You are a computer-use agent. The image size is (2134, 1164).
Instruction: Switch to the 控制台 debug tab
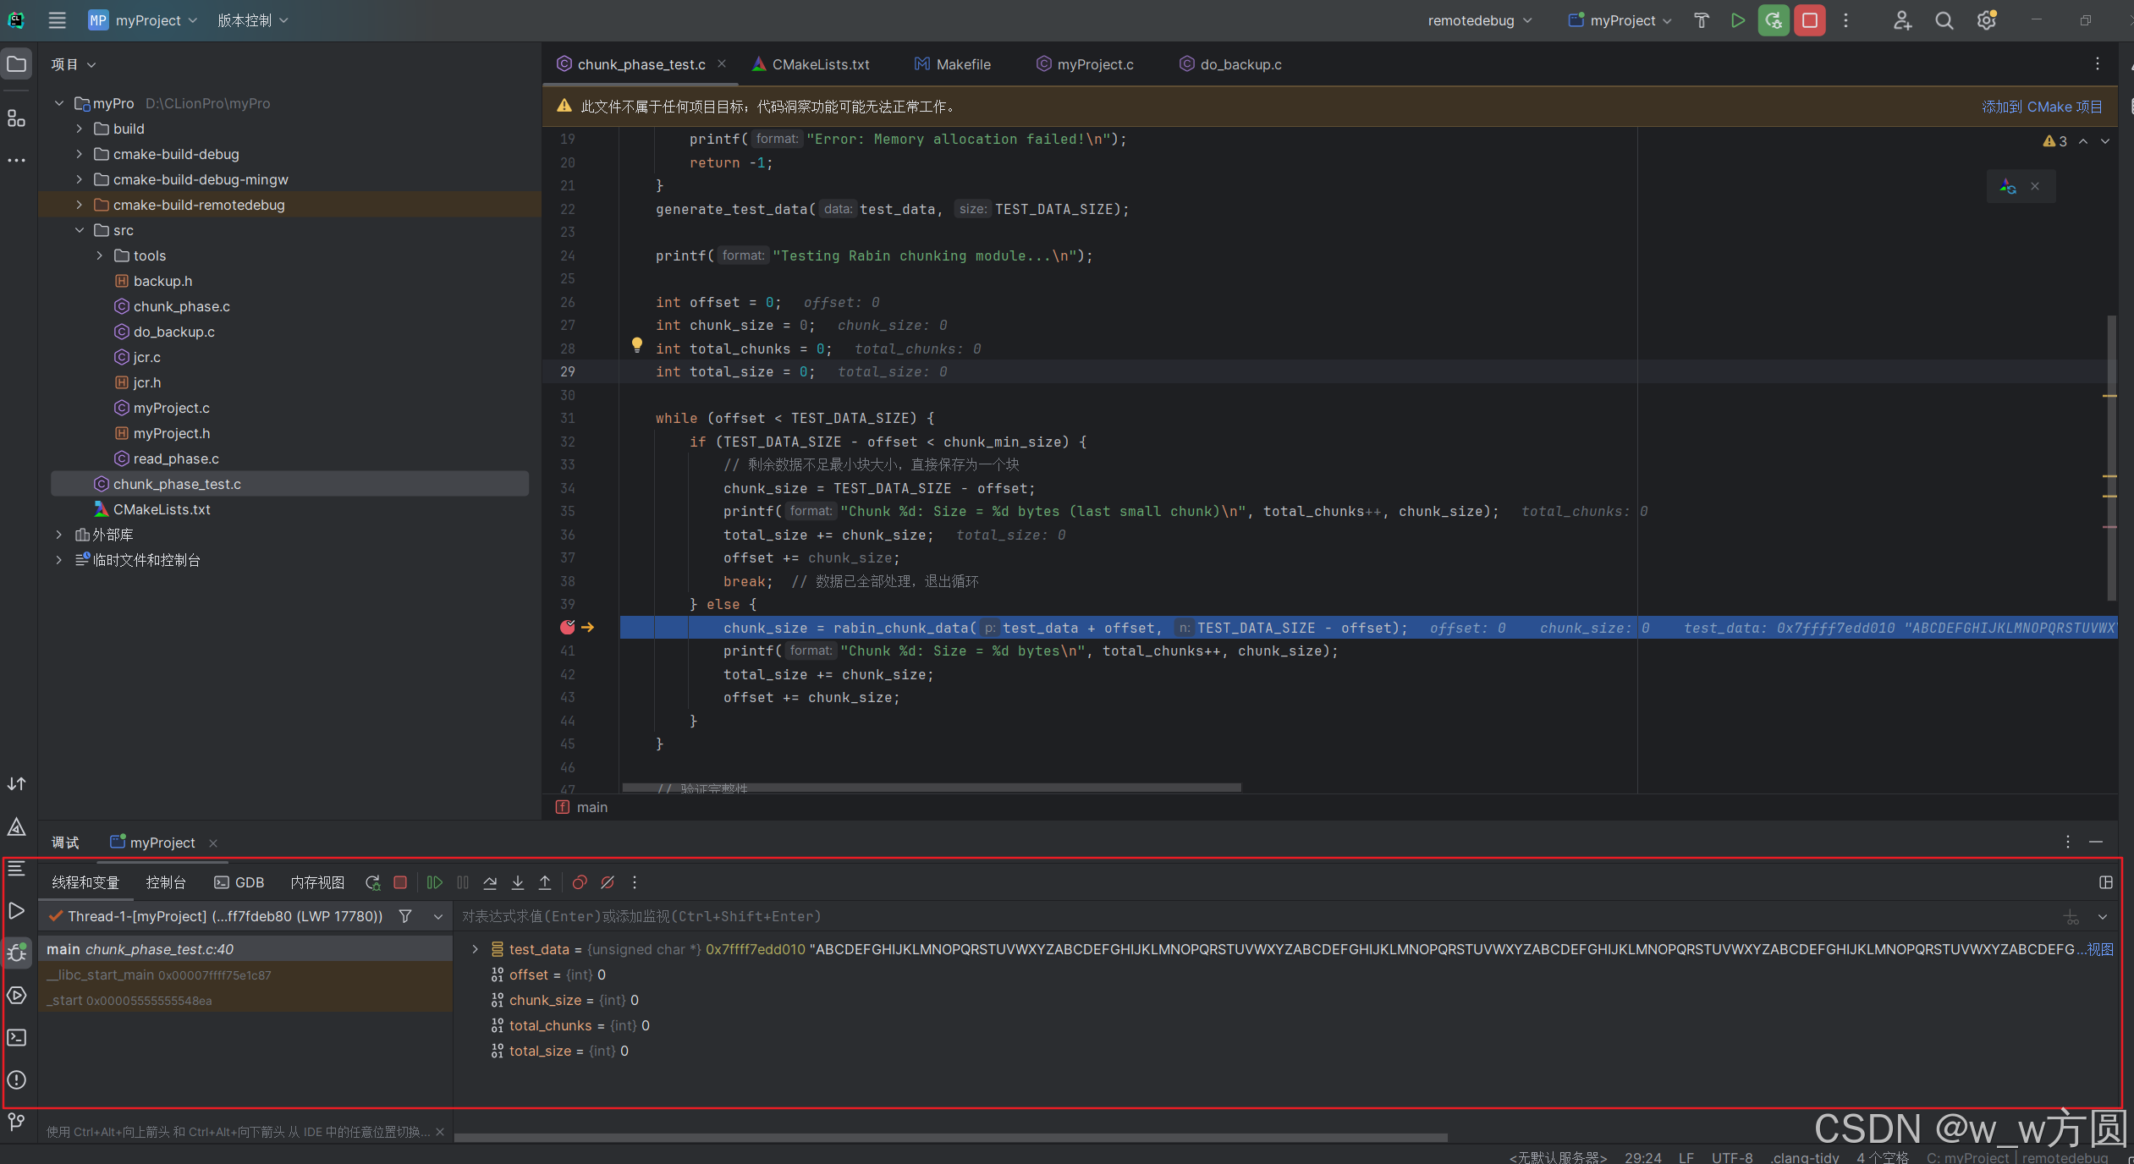pyautogui.click(x=166, y=882)
